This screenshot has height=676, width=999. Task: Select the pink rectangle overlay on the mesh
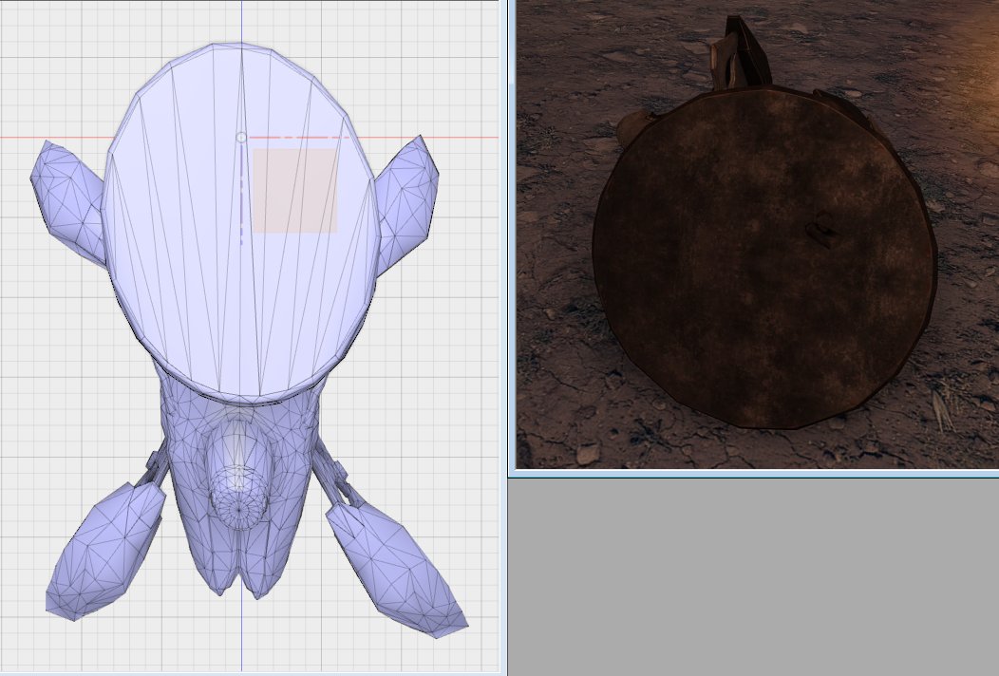(x=295, y=191)
